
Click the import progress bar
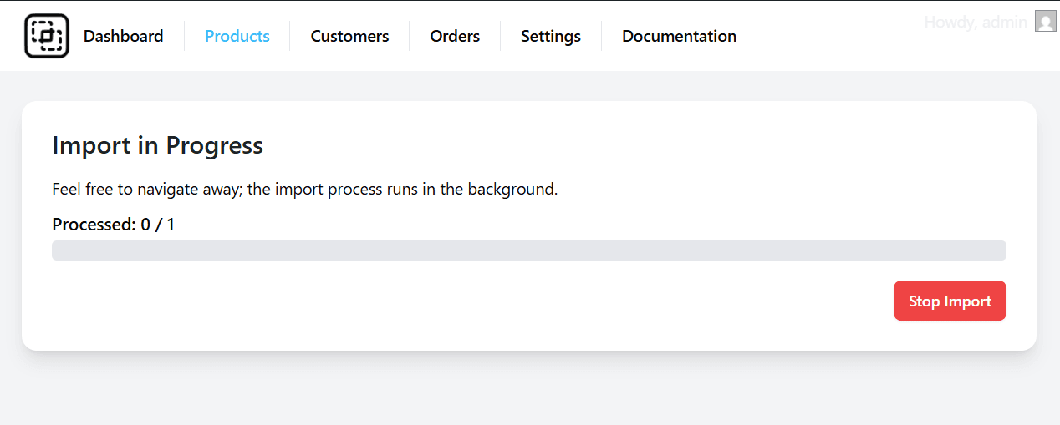click(x=529, y=250)
